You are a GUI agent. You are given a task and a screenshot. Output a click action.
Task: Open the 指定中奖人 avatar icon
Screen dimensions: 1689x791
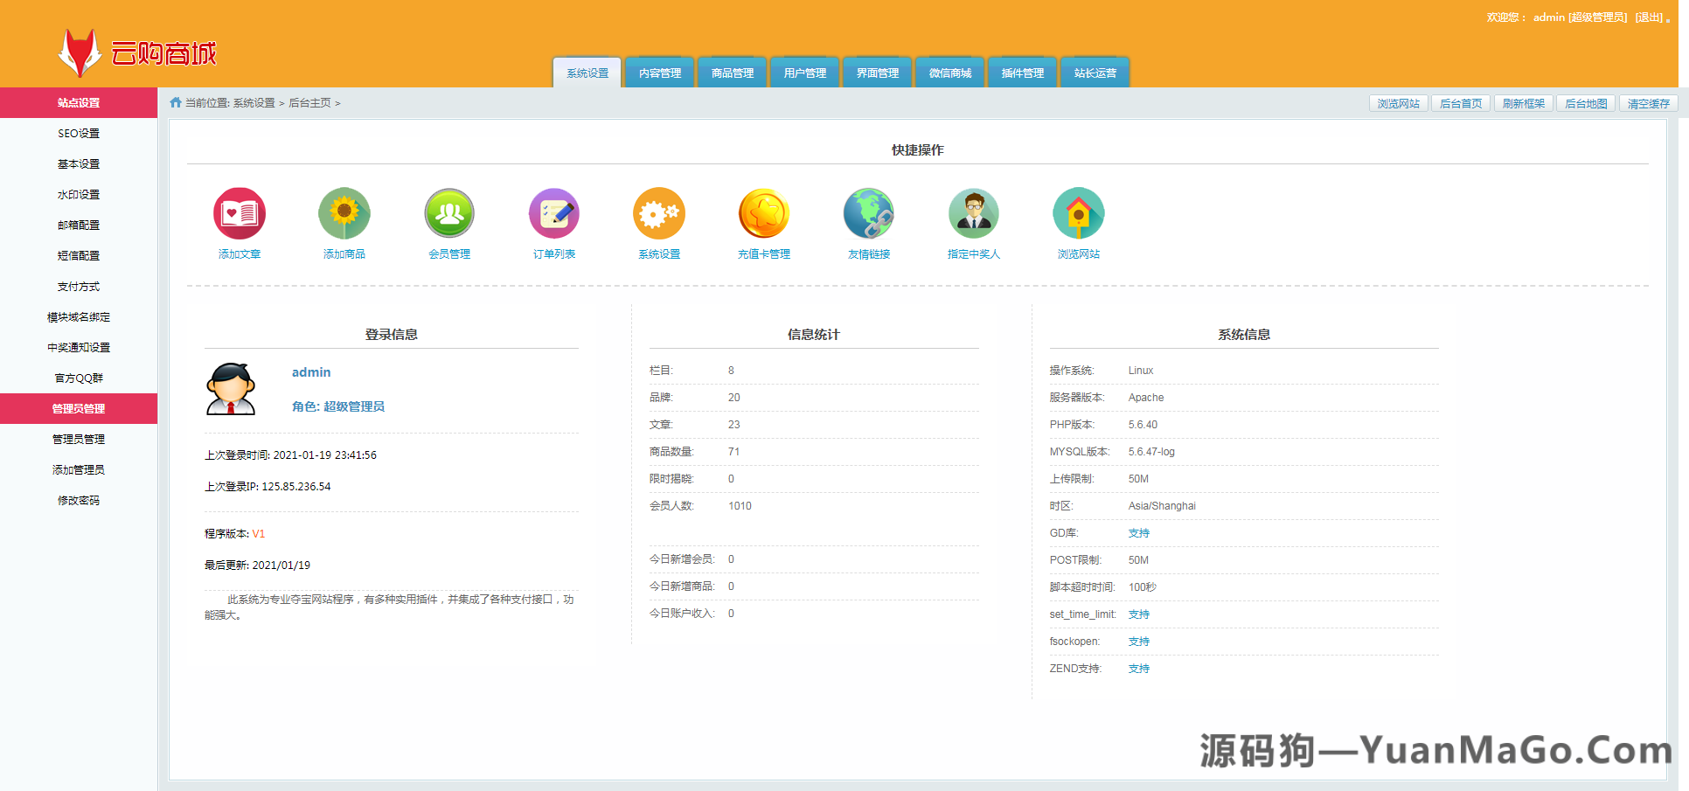[973, 212]
